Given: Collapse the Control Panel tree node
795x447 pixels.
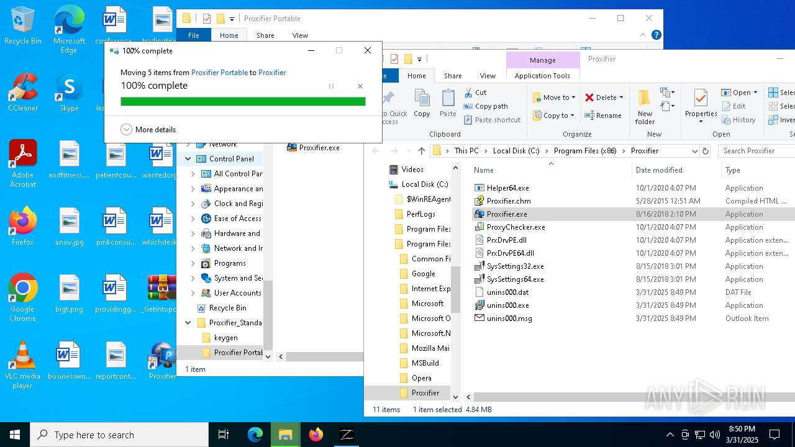Looking at the screenshot, I should 188,159.
